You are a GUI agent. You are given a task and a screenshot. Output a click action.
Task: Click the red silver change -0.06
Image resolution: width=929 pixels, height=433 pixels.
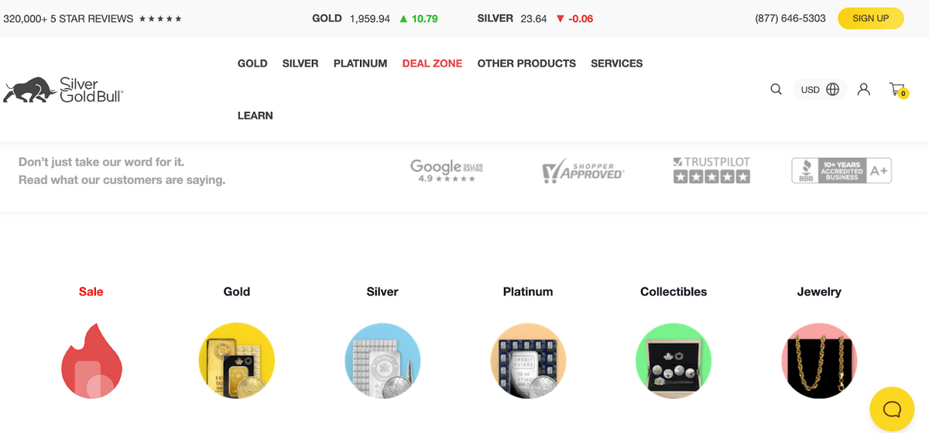click(574, 19)
